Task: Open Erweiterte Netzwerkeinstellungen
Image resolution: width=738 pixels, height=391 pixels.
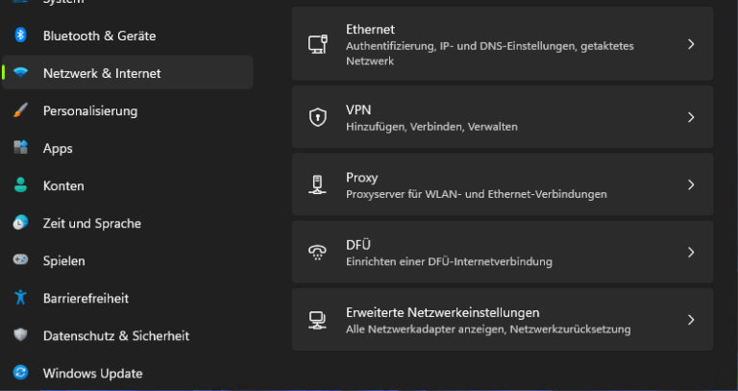Action: click(442, 312)
